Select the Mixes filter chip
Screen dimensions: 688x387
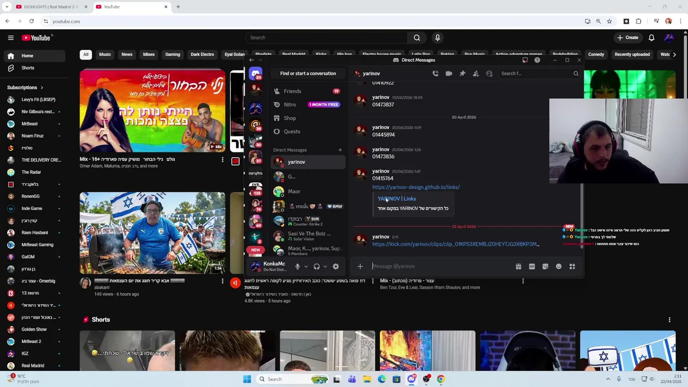pyautogui.click(x=149, y=54)
